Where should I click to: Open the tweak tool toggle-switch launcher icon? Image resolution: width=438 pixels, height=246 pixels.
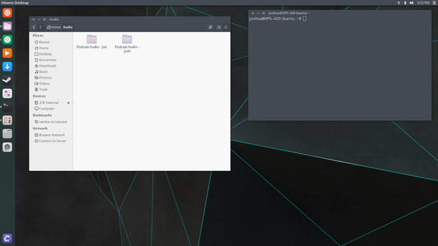click(8, 94)
